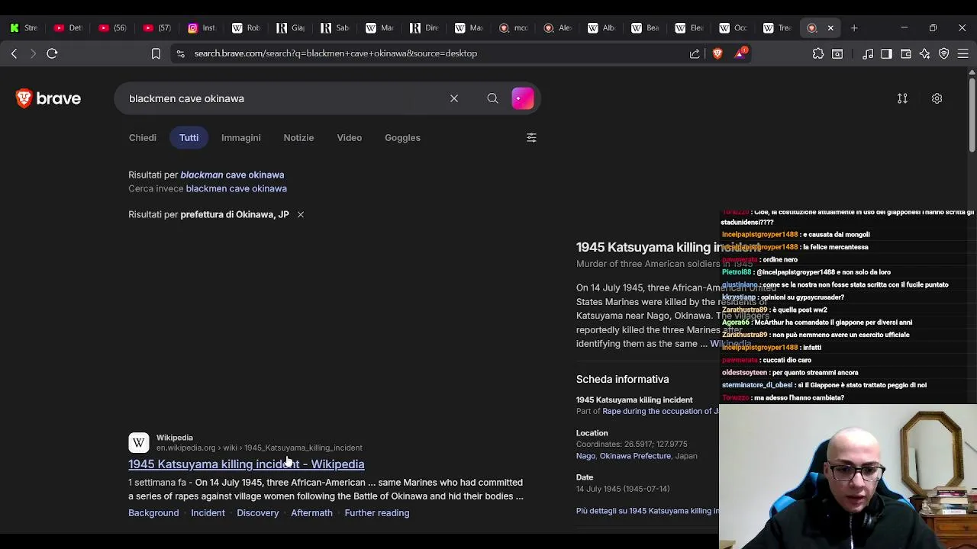
Task: Open the Okinawa Prefecture infobox link
Action: pos(635,456)
